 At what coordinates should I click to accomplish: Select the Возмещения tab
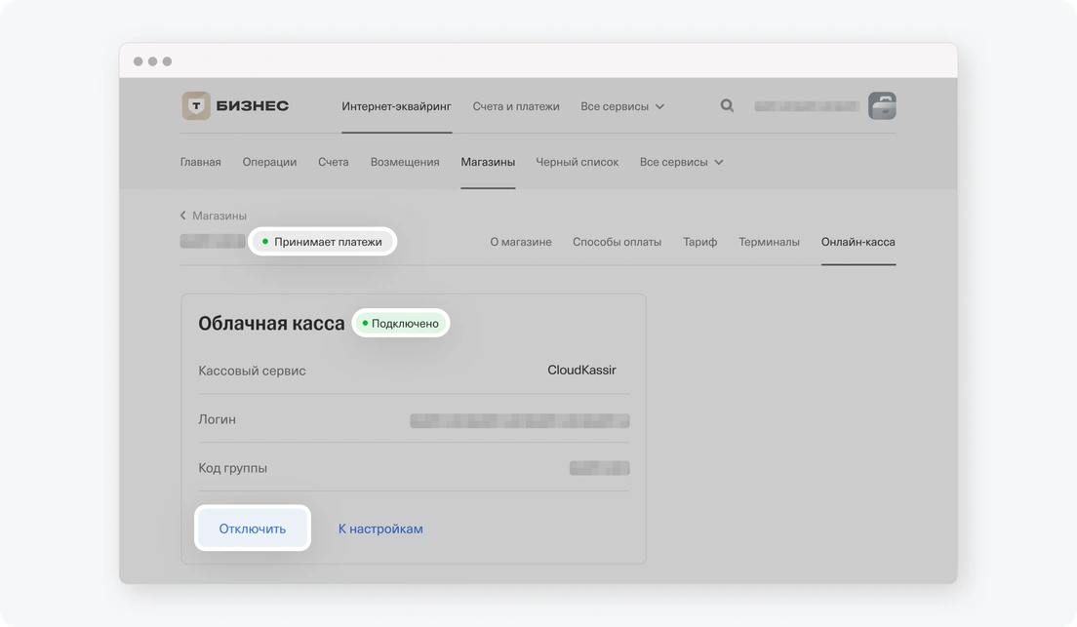(x=405, y=162)
